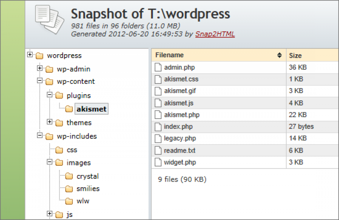
Task: Select the plugins tree label
Action: [x=79, y=96]
